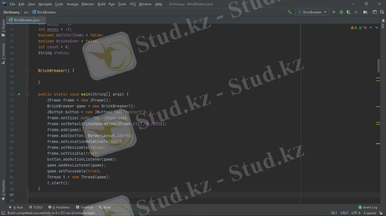Click the Stop square icon
Screen dimensions: 386x216
click(356, 12)
